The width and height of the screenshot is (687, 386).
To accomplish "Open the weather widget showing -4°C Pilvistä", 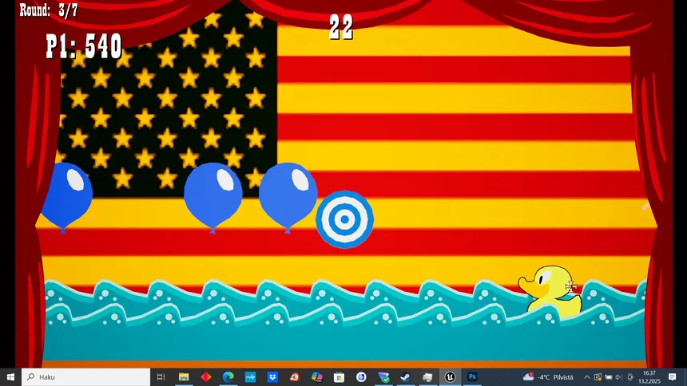I will coord(548,376).
